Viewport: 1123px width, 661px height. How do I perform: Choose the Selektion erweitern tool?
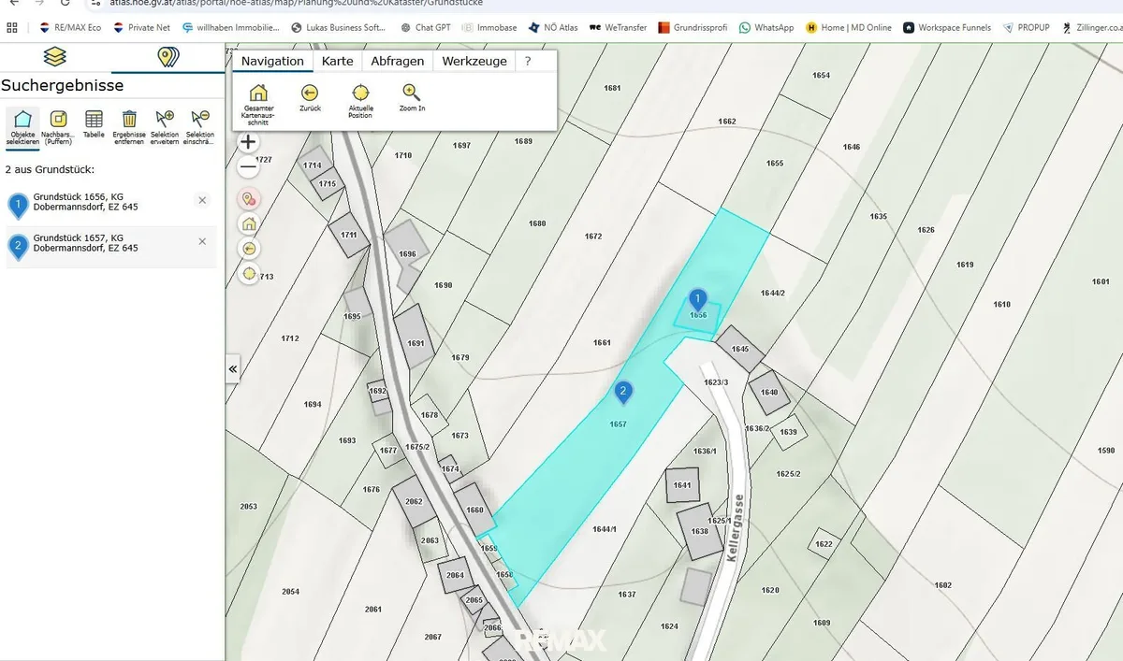(165, 126)
